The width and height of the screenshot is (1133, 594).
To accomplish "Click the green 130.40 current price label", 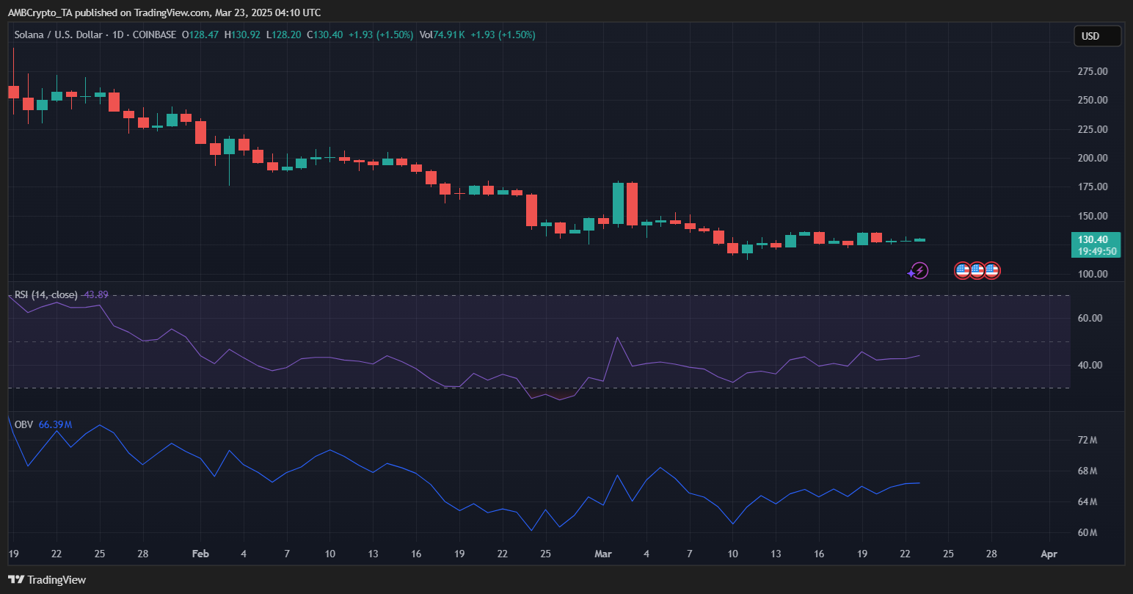I will pos(1097,239).
